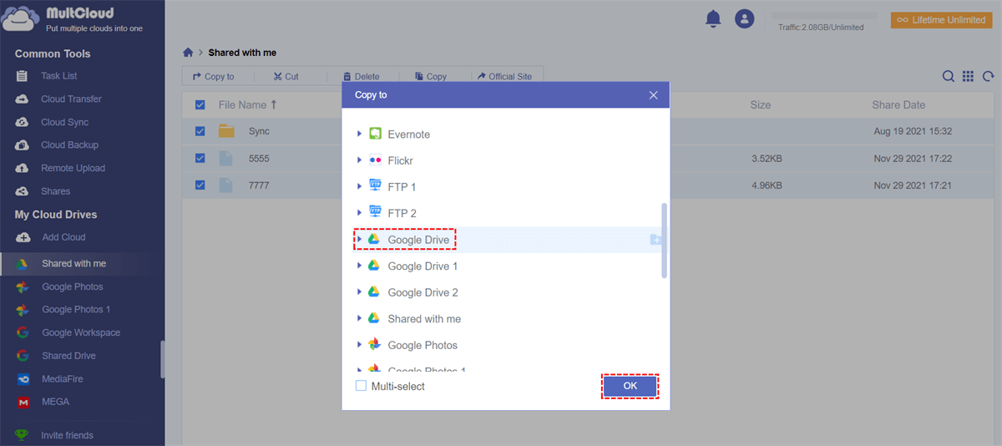The height and width of the screenshot is (446, 1002).
Task: Click the MultCloud cloud logo
Action: click(21, 18)
